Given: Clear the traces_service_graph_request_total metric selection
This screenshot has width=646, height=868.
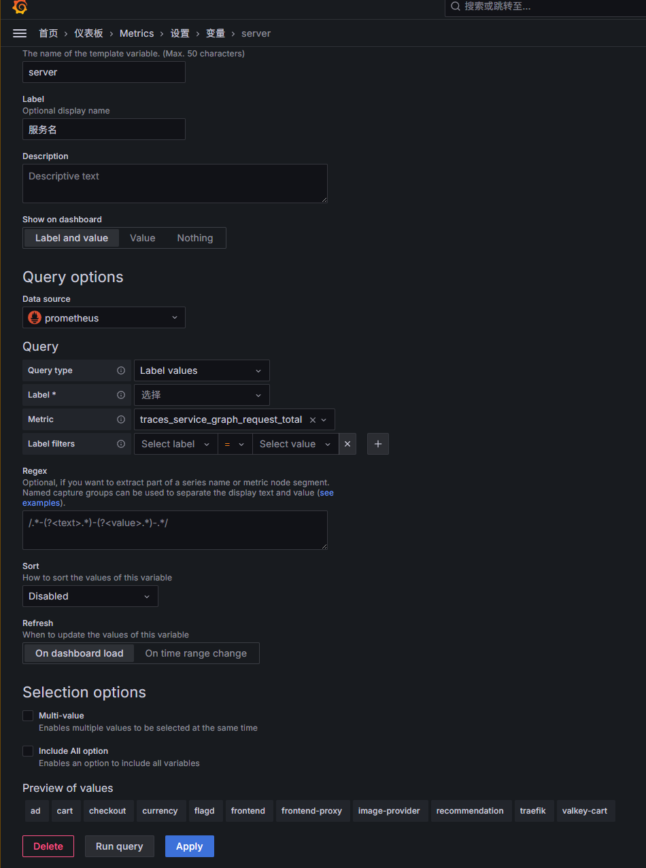Looking at the screenshot, I should pos(313,420).
